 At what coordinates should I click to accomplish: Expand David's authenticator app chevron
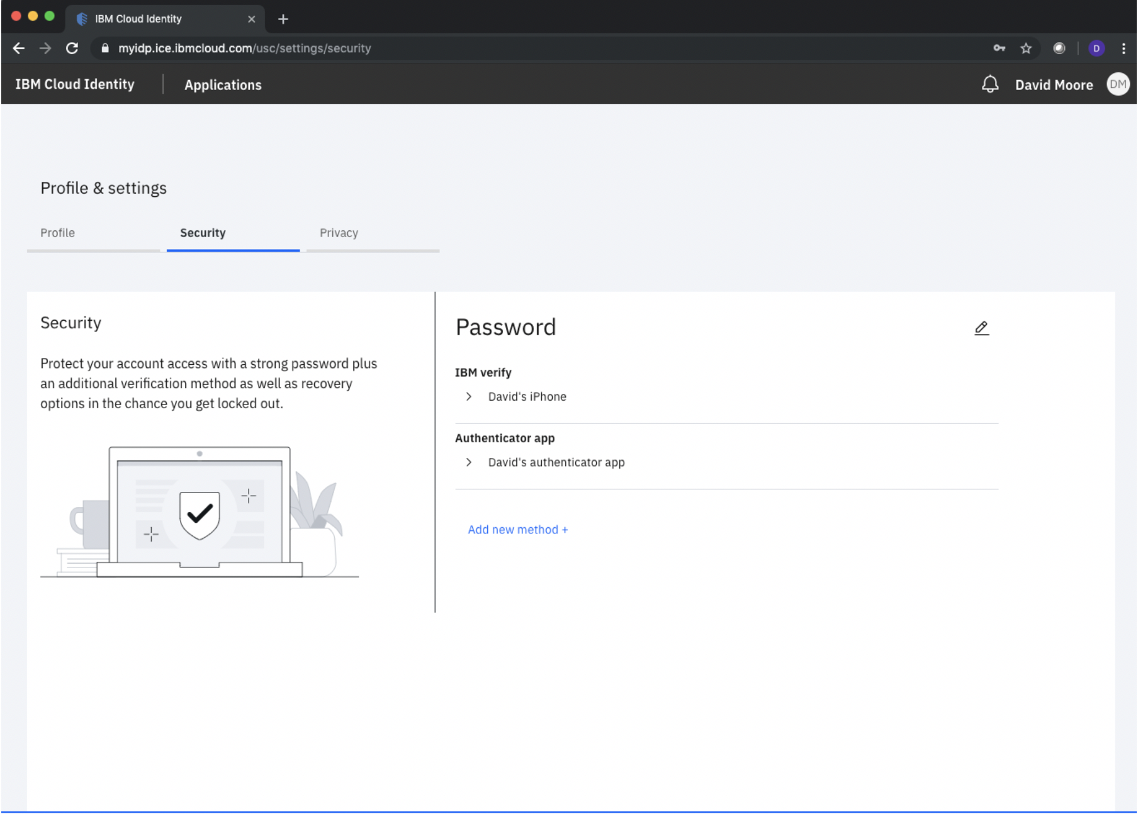(x=468, y=462)
